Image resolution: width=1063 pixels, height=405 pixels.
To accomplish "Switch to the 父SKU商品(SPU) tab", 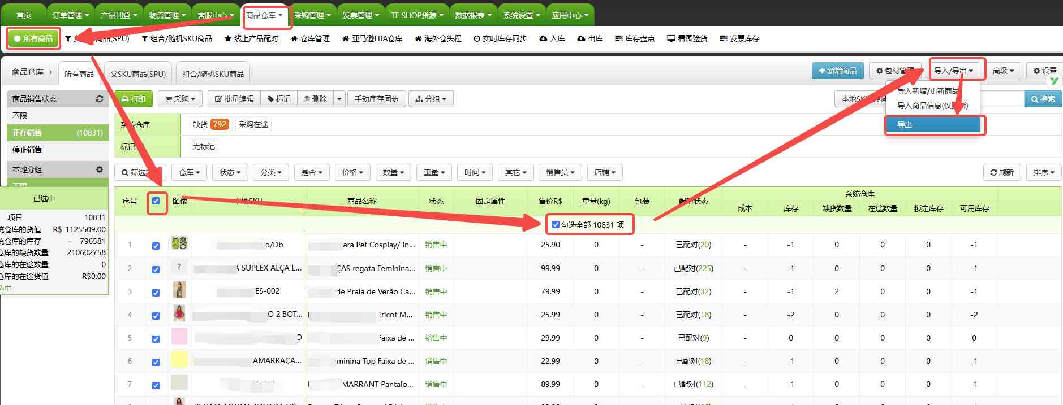I will [x=138, y=74].
